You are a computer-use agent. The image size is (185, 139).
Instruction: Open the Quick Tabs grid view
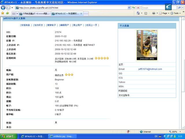coord(14,13)
